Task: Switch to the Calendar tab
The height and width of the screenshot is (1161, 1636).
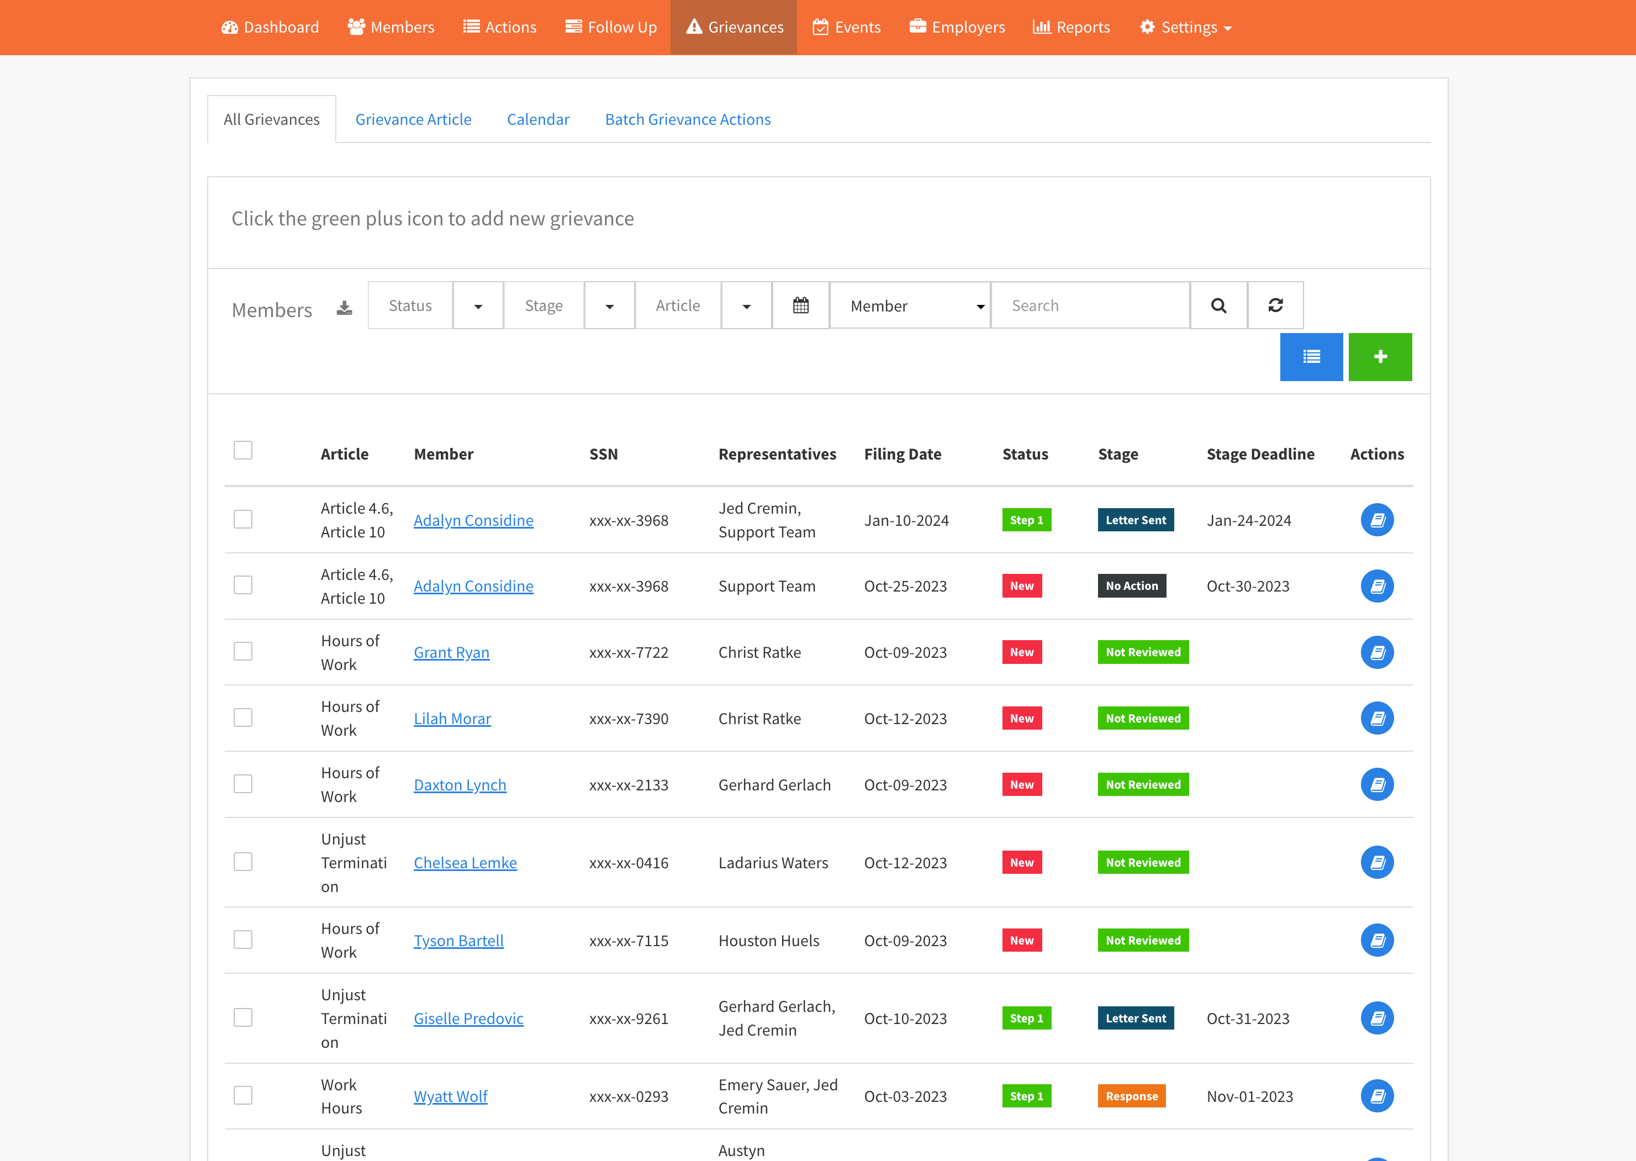Action: tap(538, 119)
